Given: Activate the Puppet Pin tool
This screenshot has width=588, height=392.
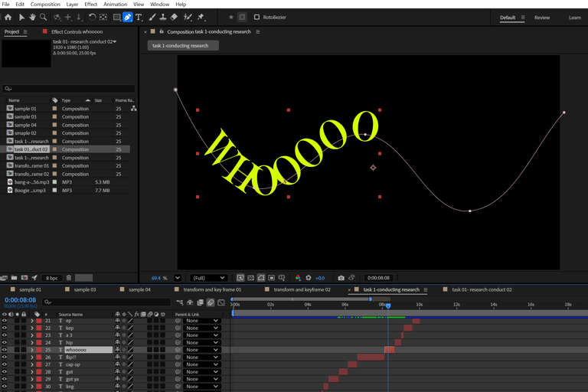Looking at the screenshot, I should (201, 17).
